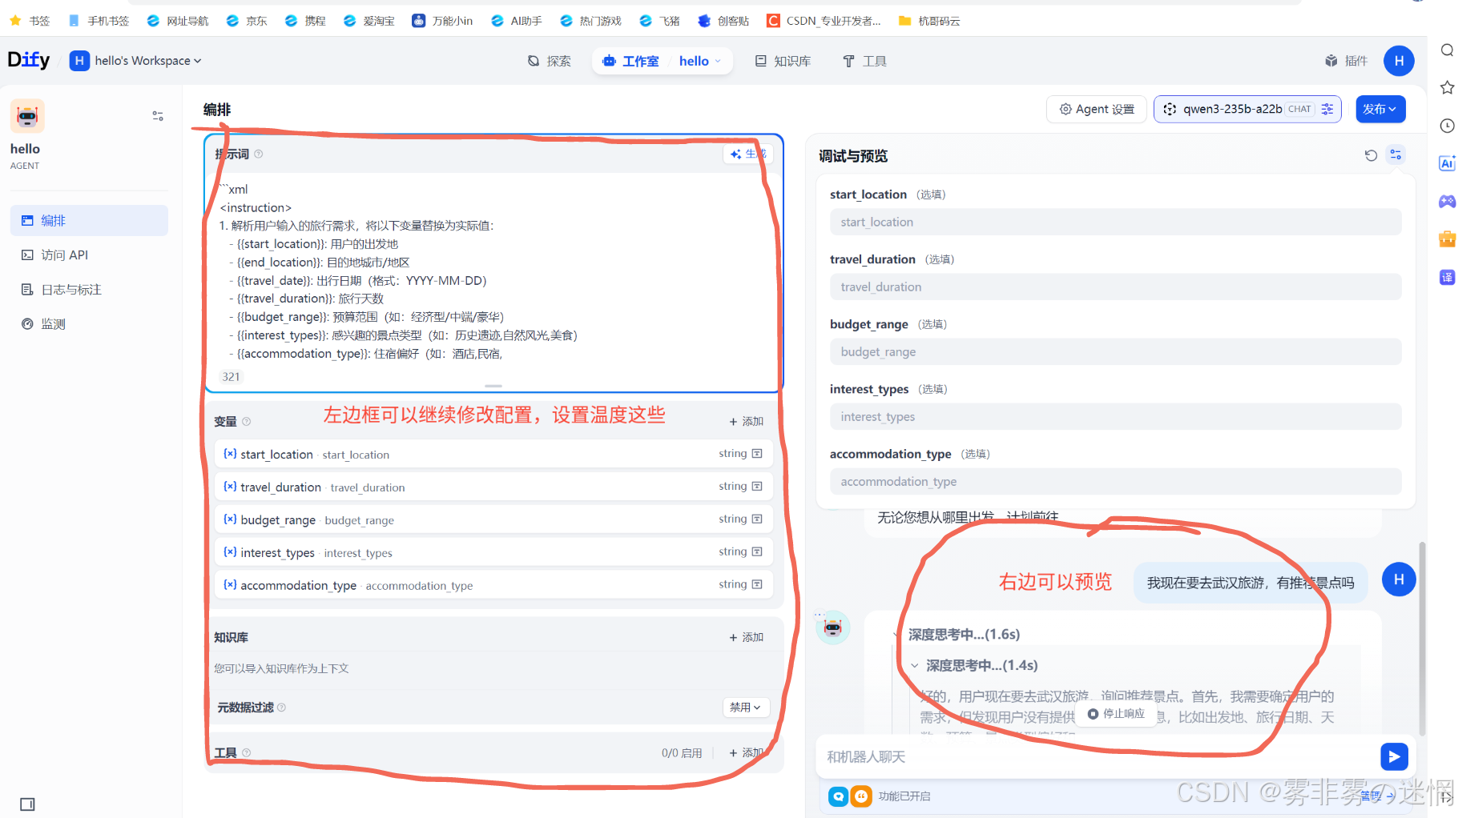1458x818 pixels.
Task: Click the prompt 生成 auto-generate button
Action: tap(747, 154)
